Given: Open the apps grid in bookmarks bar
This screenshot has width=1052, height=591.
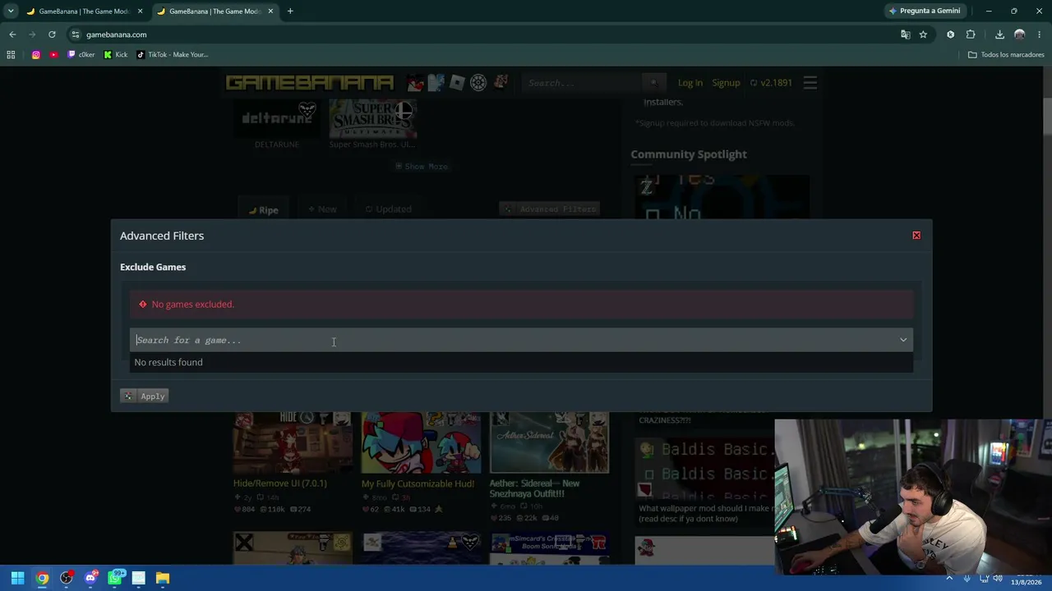Looking at the screenshot, I should 11,55.
